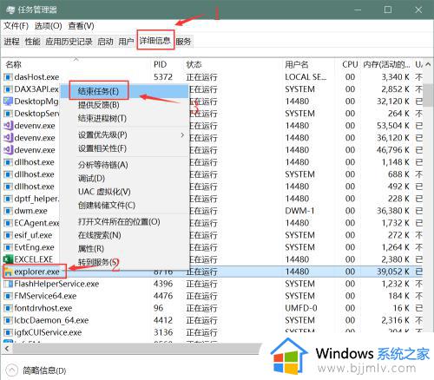Choose UAC 虚拟化(V) in the context menu
The image size is (434, 380).
(124, 192)
